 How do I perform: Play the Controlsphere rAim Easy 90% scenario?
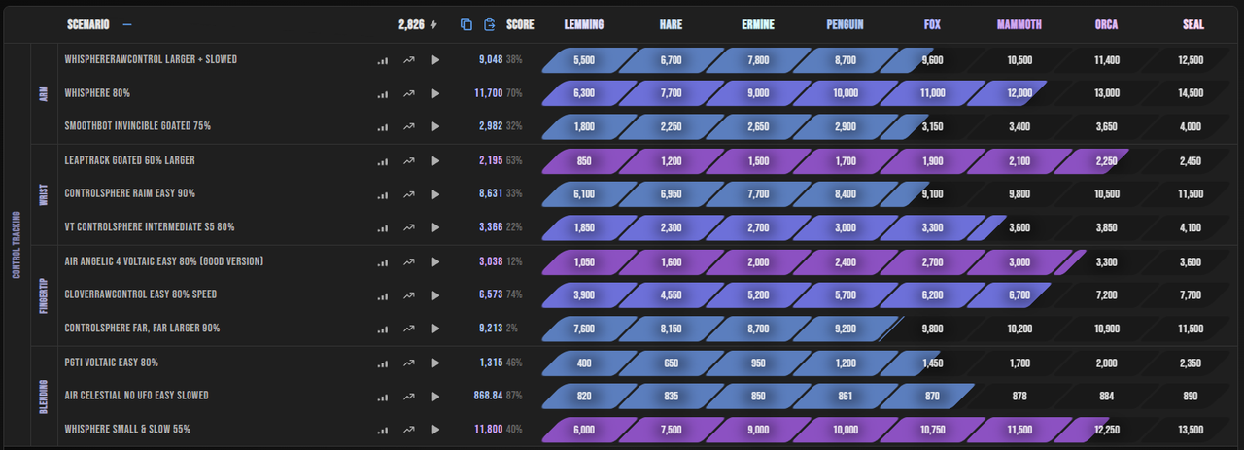[x=435, y=193]
